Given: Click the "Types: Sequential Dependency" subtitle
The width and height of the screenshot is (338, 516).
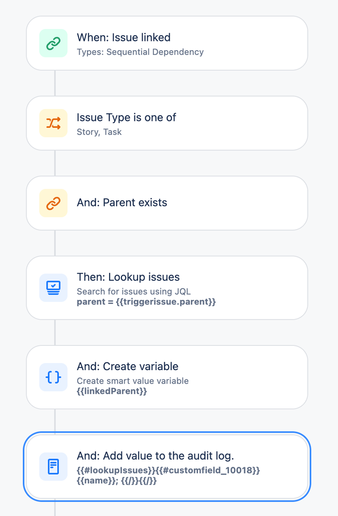Looking at the screenshot, I should click(140, 52).
